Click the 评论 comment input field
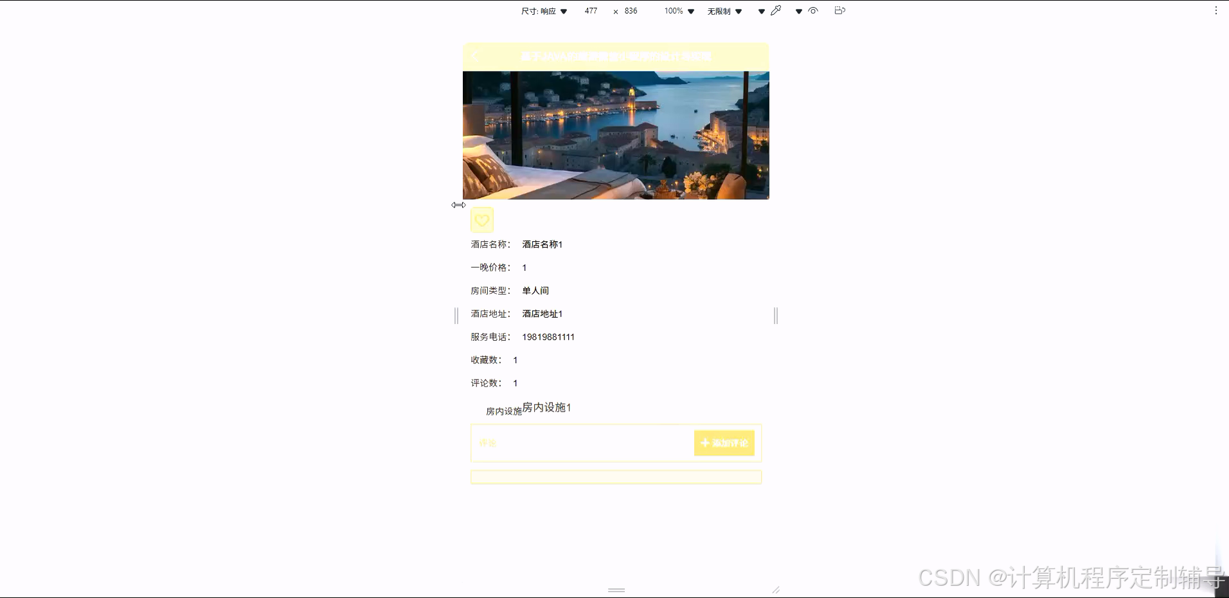This screenshot has width=1229, height=598. (566, 443)
